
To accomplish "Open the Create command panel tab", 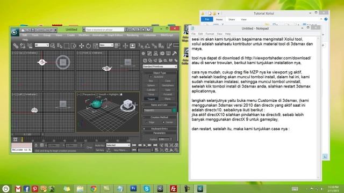I will click(144, 54).
